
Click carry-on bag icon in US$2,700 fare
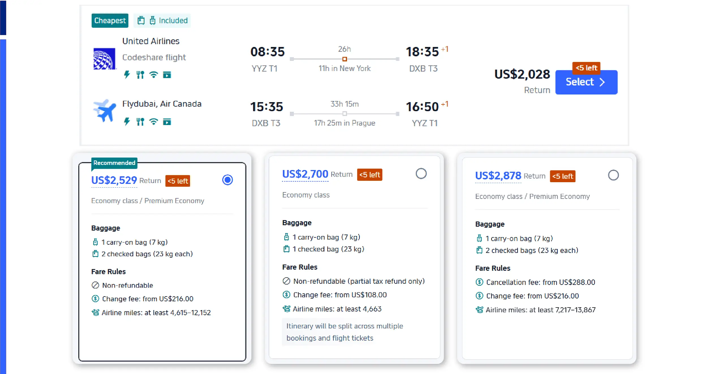[x=286, y=237]
